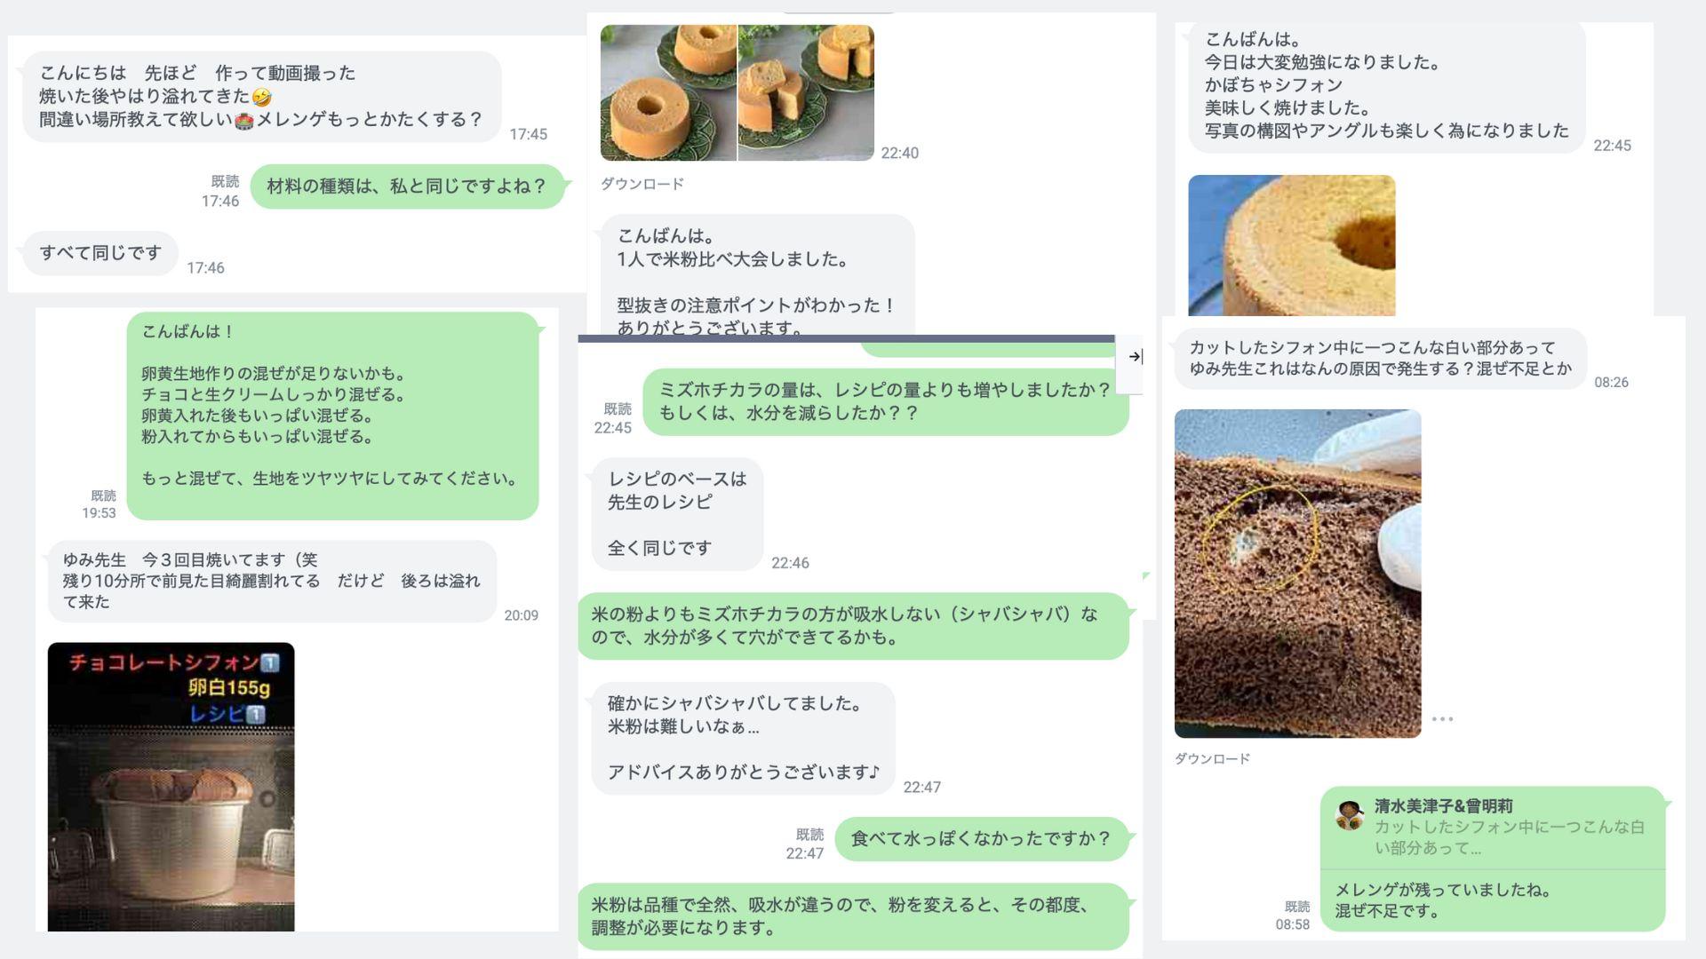Open the sliced chiffon cake photo thumbnail
This screenshot has width=1706, height=959.
[x=806, y=92]
